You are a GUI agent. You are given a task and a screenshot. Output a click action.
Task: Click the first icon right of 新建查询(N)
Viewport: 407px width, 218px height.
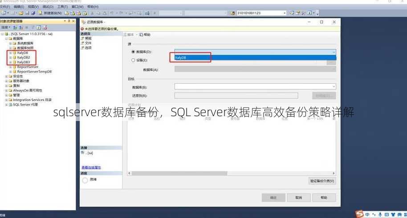tap(67, 13)
